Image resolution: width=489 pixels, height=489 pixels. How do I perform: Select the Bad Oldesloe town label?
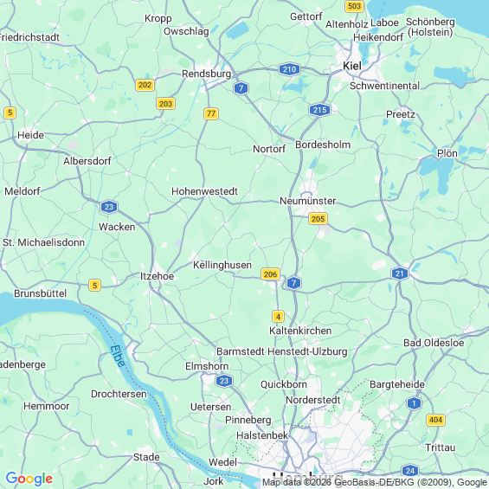pyautogui.click(x=434, y=343)
